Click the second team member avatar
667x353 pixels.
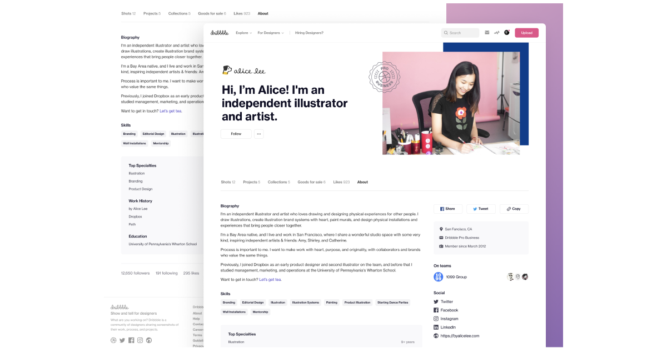pos(517,276)
